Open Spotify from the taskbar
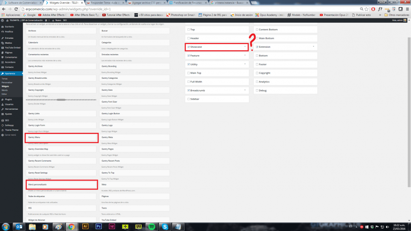Viewport: 411px width, 231px height. tap(151, 227)
